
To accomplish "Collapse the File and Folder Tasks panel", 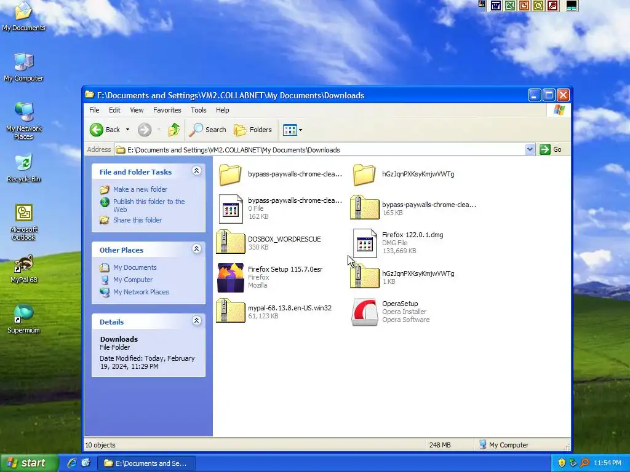I will coord(196,171).
